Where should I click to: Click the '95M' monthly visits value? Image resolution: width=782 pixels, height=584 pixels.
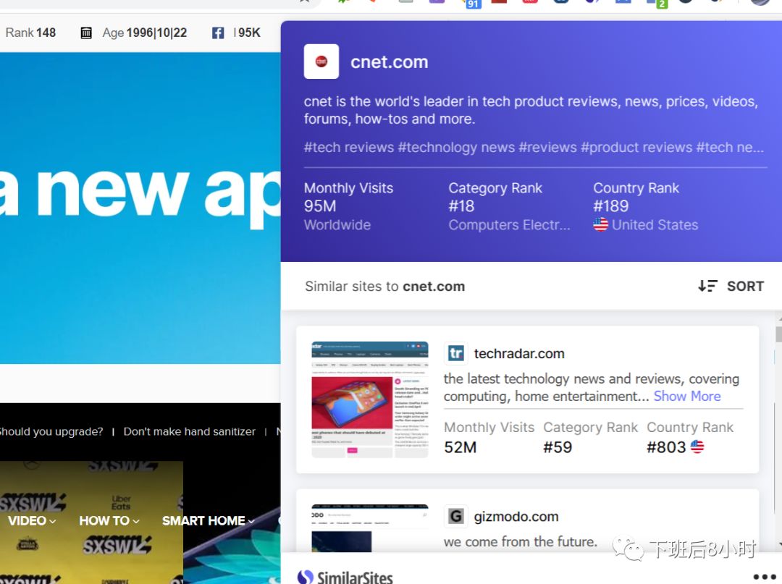pyautogui.click(x=320, y=206)
